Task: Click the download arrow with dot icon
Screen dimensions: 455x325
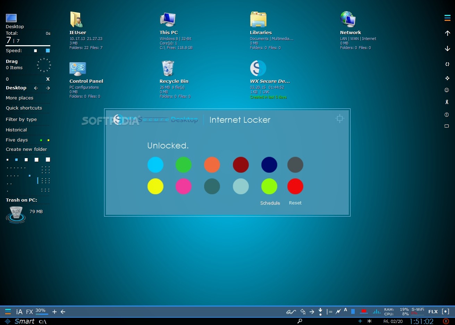Action: [320, 311]
